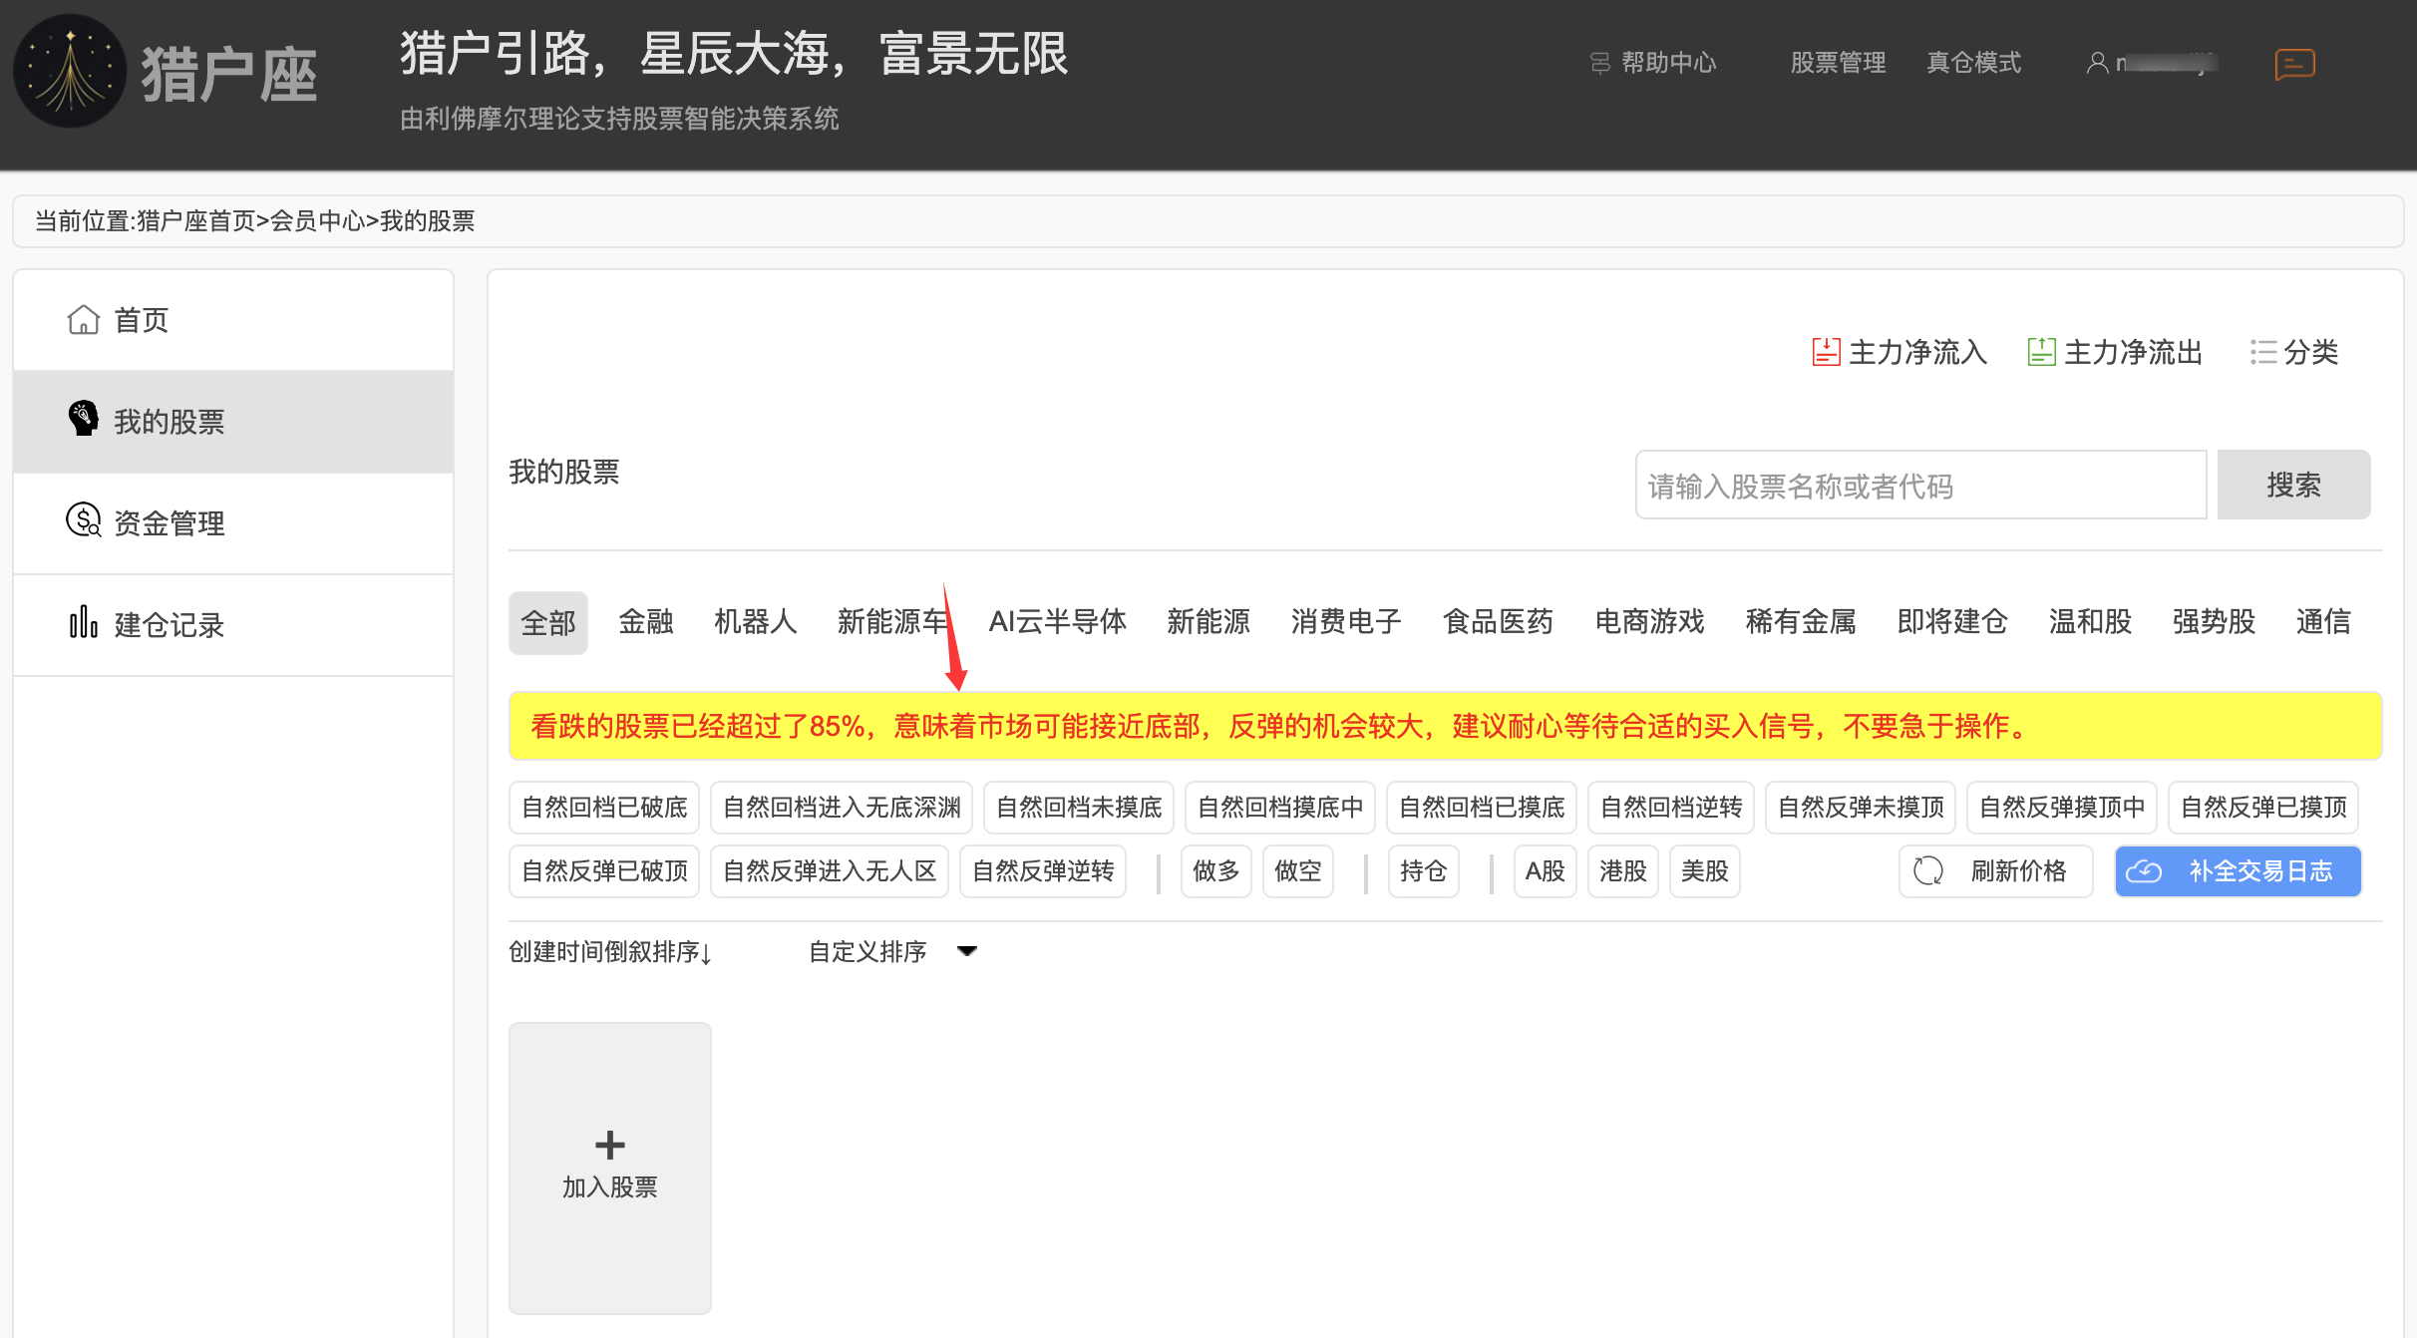Screen dimensions: 2417x1338
Task: Toggle the 自然反弹逆转 filter
Action: pyautogui.click(x=1043, y=871)
